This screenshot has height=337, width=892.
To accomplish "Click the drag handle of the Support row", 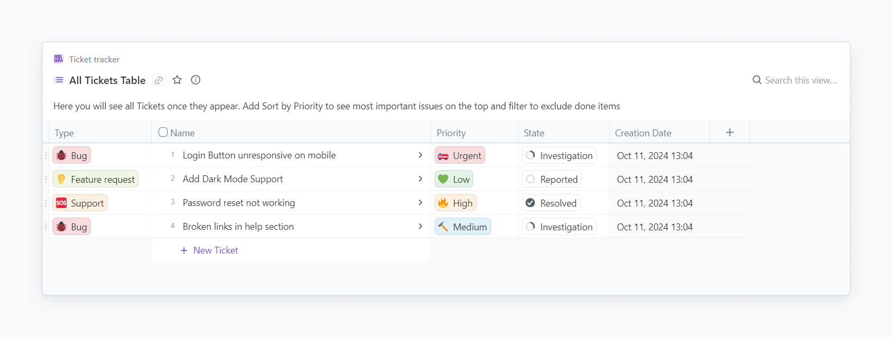I will pyautogui.click(x=46, y=203).
